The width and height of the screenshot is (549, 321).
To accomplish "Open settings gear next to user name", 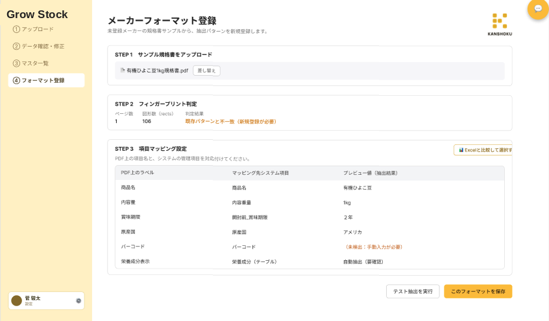I will point(79,301).
